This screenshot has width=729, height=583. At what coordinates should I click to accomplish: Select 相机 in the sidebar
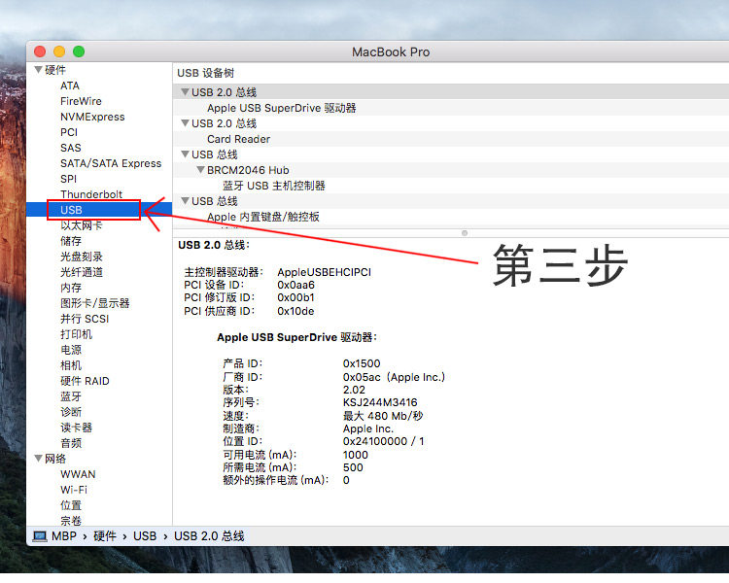coord(71,365)
